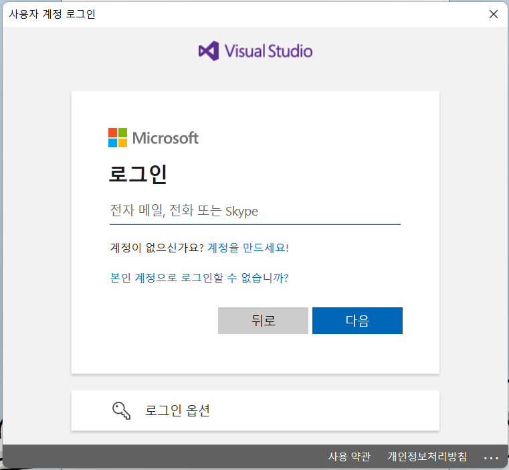This screenshot has width=509, height=470.
Task: Click the 뒤로 button
Action: click(x=263, y=321)
